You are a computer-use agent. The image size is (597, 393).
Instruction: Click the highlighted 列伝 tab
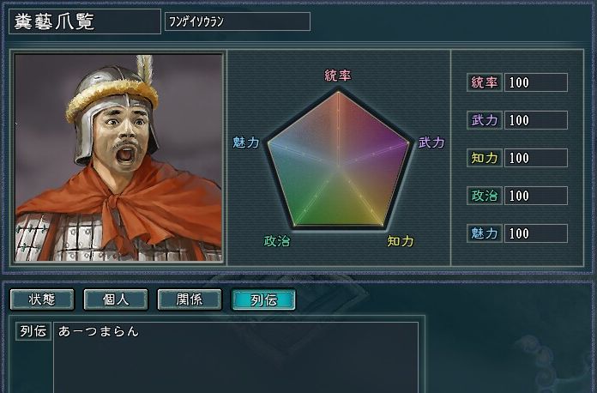click(263, 299)
